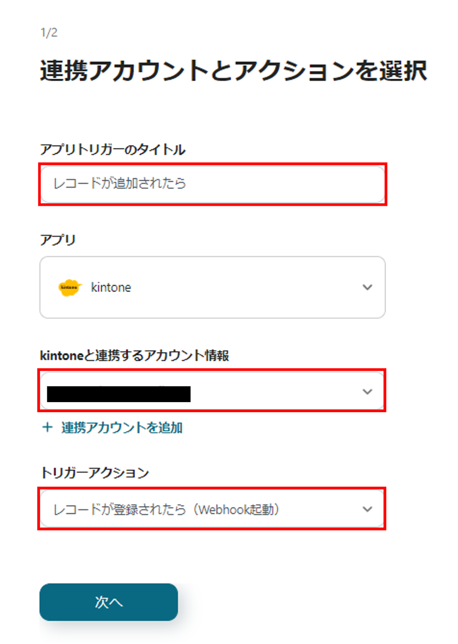Click empty space right of title placeholder
The width and height of the screenshot is (458, 644).
click(282, 184)
